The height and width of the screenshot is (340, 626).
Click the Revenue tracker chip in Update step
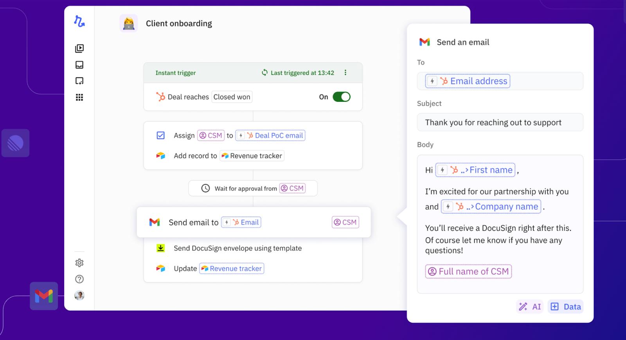click(232, 268)
